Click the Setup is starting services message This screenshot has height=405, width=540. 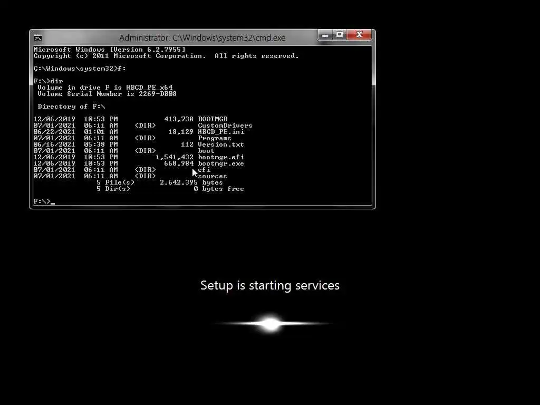point(270,285)
